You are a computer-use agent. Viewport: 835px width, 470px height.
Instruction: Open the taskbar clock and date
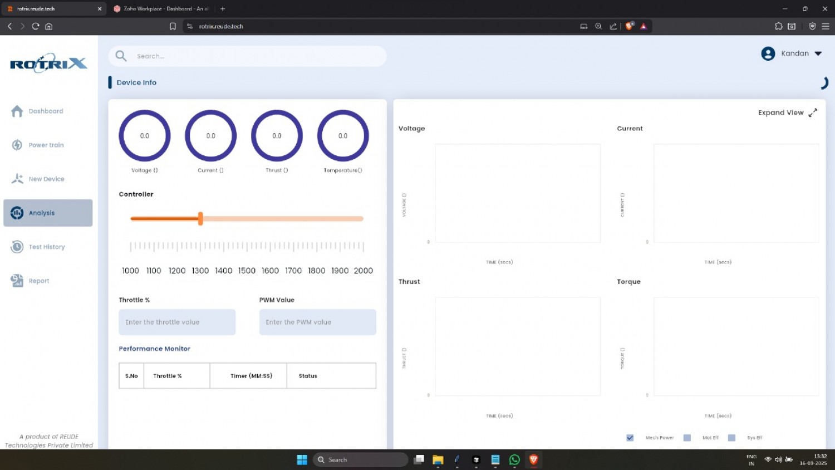(813, 460)
